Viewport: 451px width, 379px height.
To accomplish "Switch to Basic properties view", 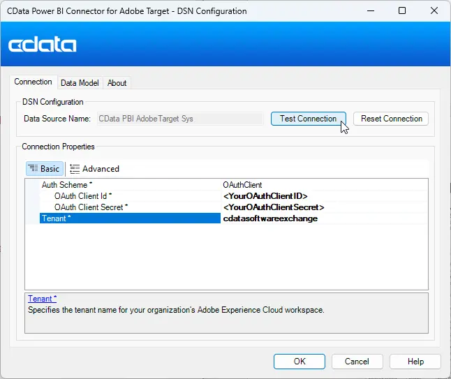I will point(45,168).
